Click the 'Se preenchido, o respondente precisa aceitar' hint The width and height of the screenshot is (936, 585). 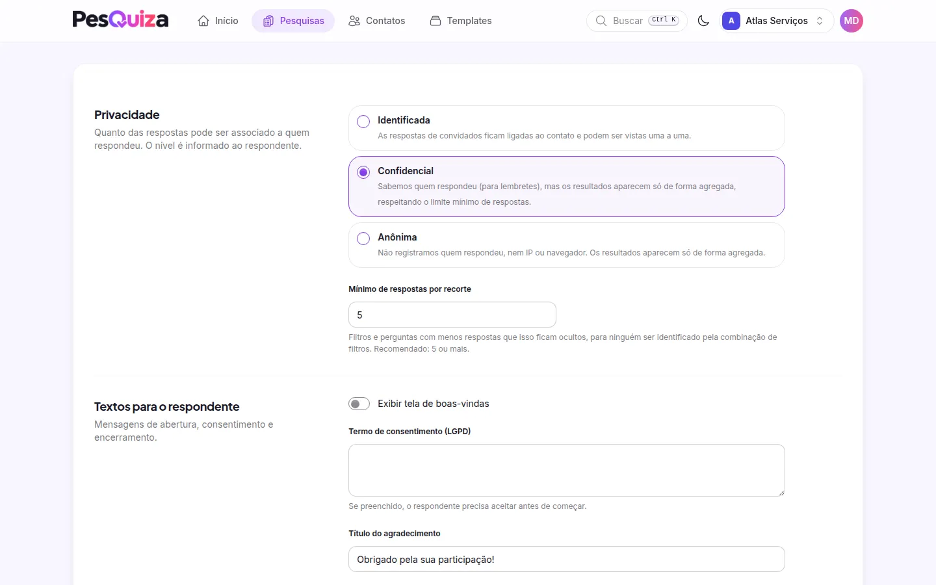point(467,506)
